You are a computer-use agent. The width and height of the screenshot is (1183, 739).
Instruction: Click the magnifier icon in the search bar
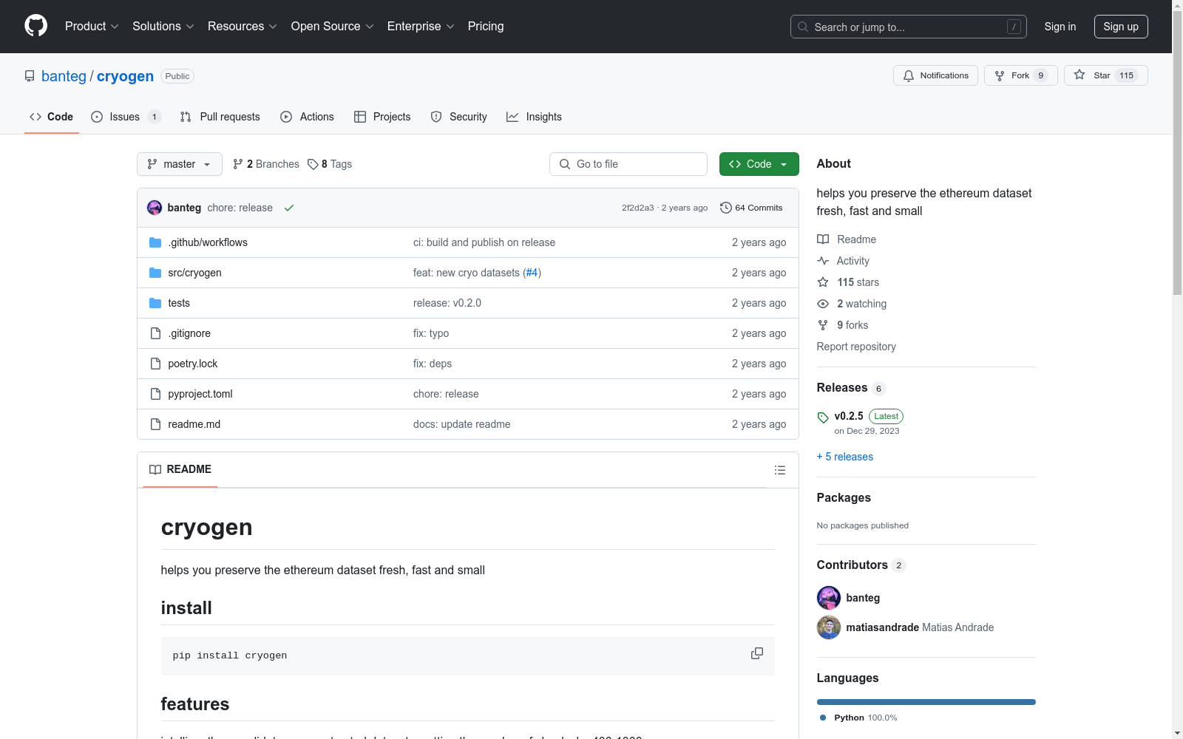[x=803, y=27]
